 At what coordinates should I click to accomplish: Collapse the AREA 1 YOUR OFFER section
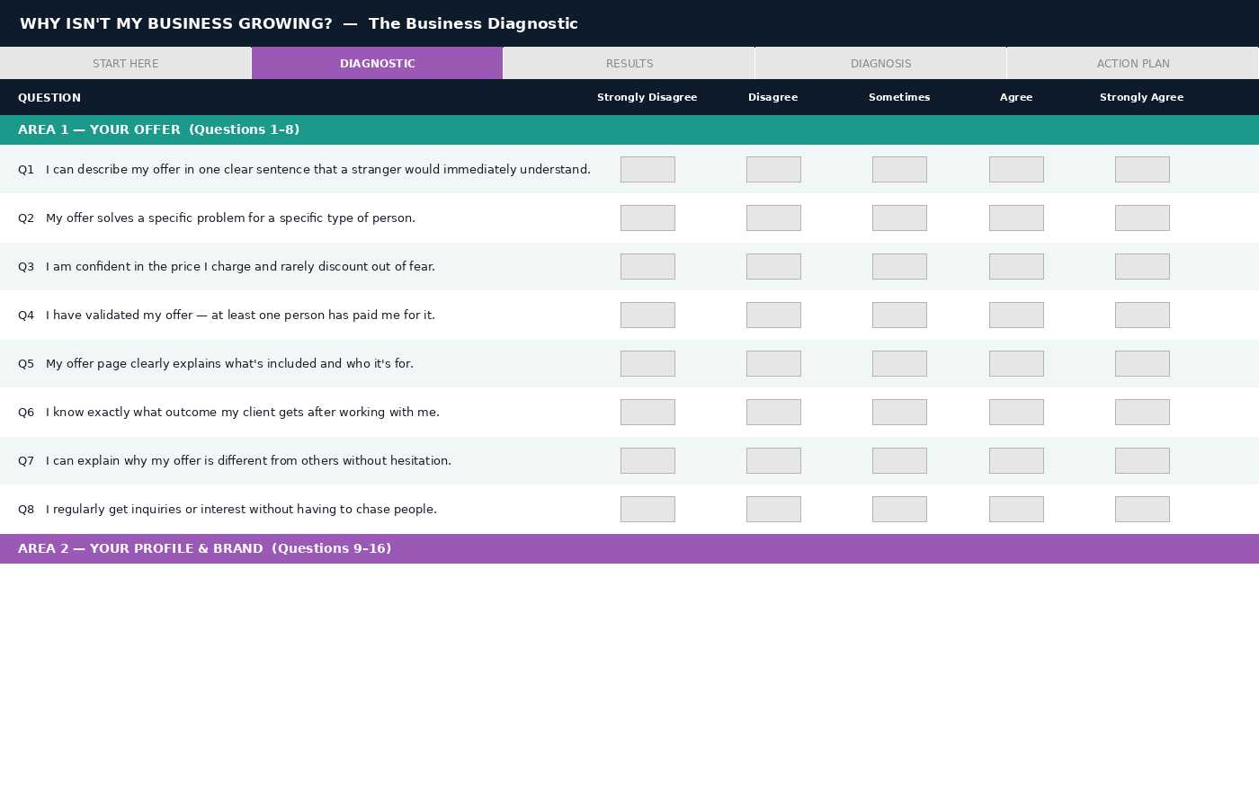point(158,129)
